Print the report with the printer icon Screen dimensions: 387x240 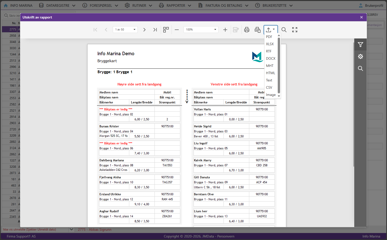(x=247, y=30)
